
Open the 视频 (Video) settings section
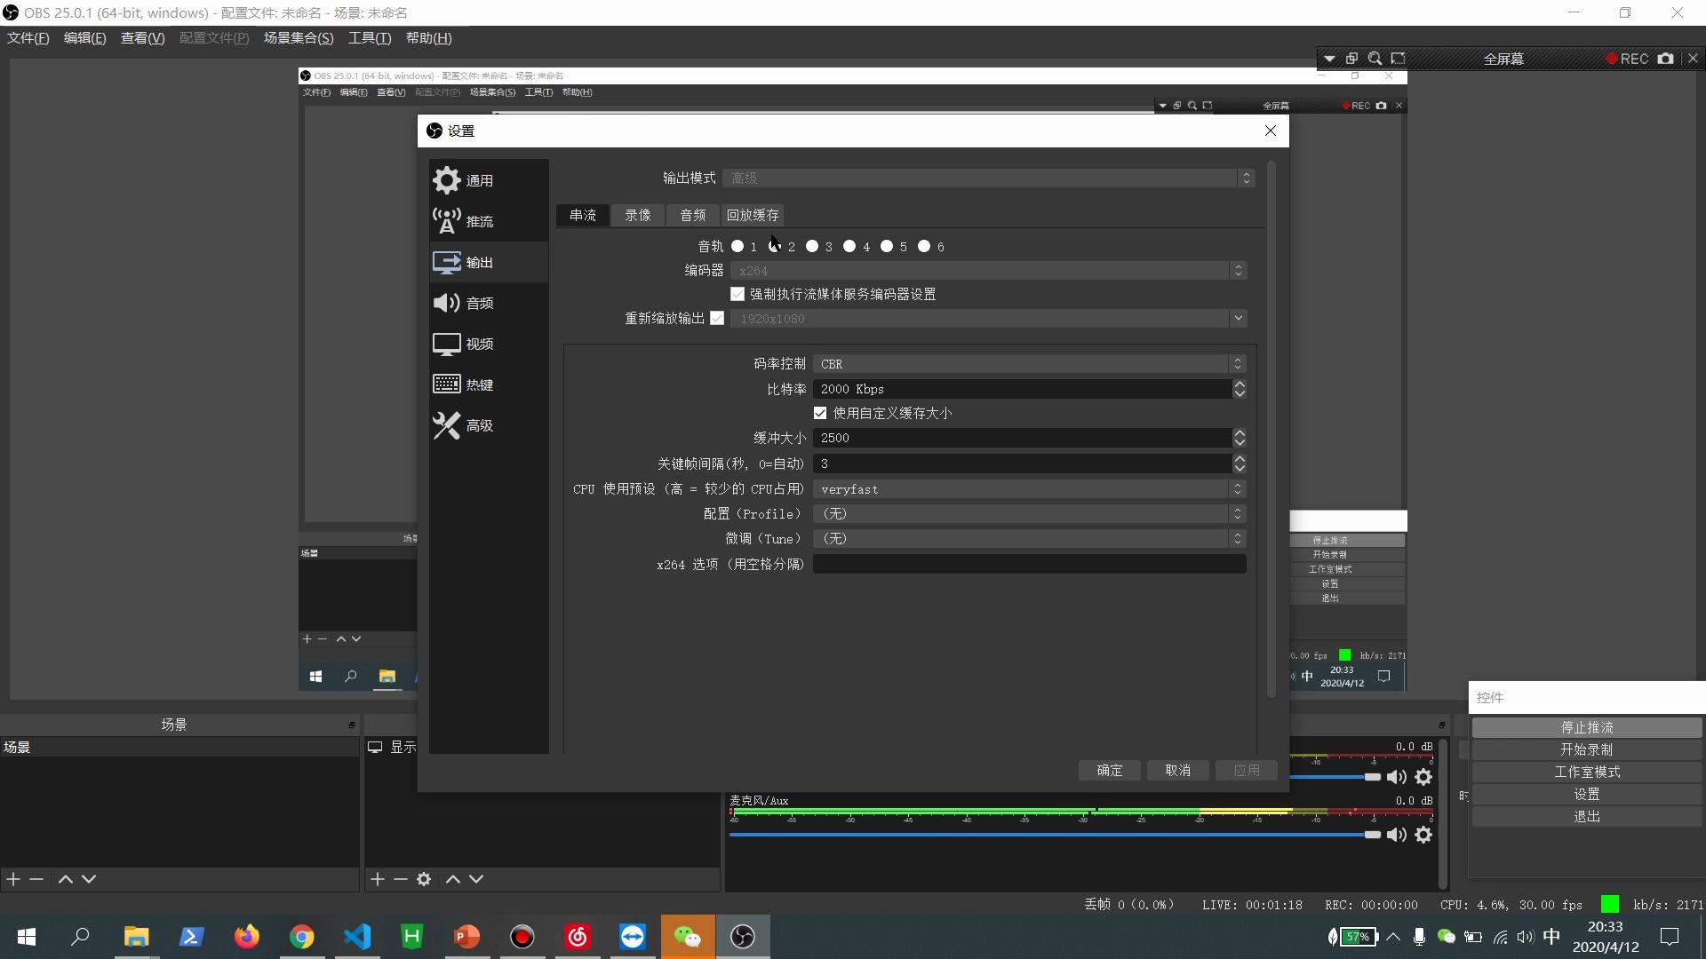pos(488,344)
